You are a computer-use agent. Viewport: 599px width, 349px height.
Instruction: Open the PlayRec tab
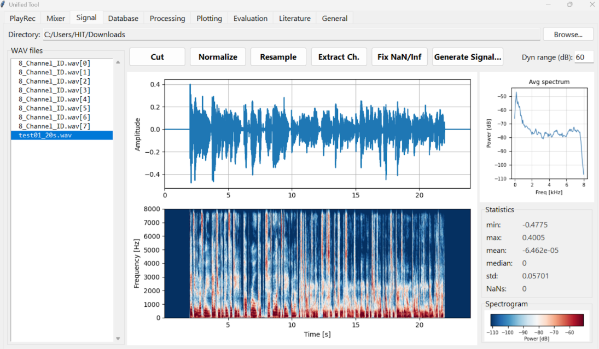pyautogui.click(x=22, y=19)
